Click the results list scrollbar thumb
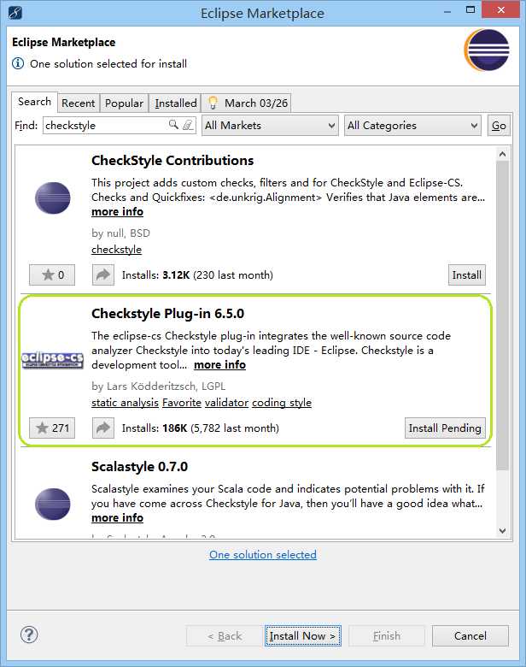 click(x=503, y=315)
